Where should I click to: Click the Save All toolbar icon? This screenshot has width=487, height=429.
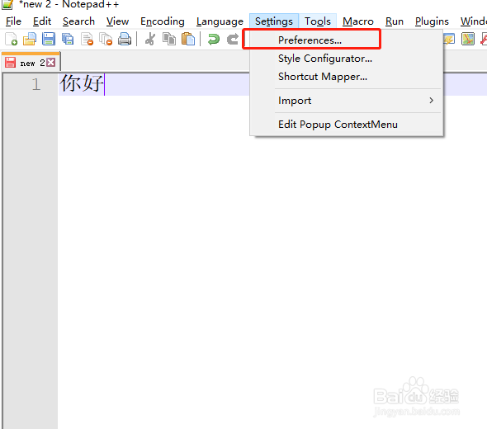(x=68, y=39)
